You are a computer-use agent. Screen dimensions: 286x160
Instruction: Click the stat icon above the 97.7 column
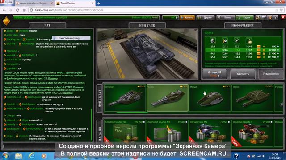coord(237,40)
